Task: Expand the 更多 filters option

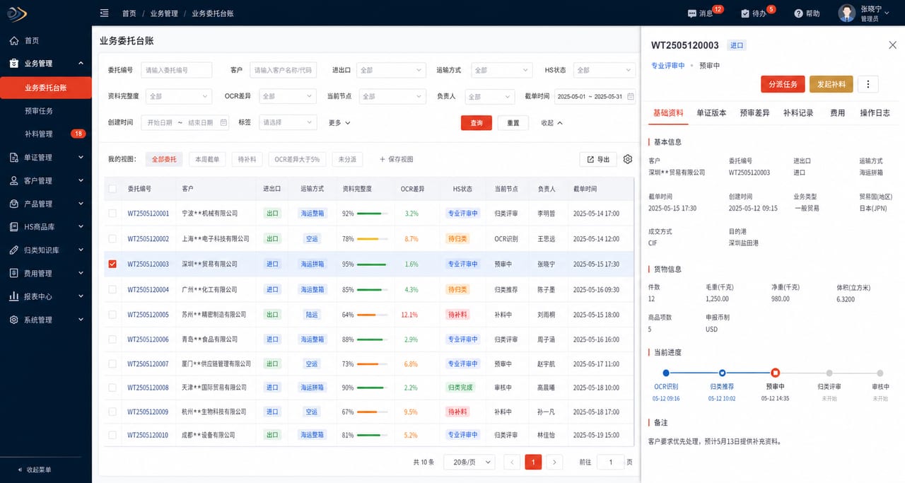Action: coord(339,122)
